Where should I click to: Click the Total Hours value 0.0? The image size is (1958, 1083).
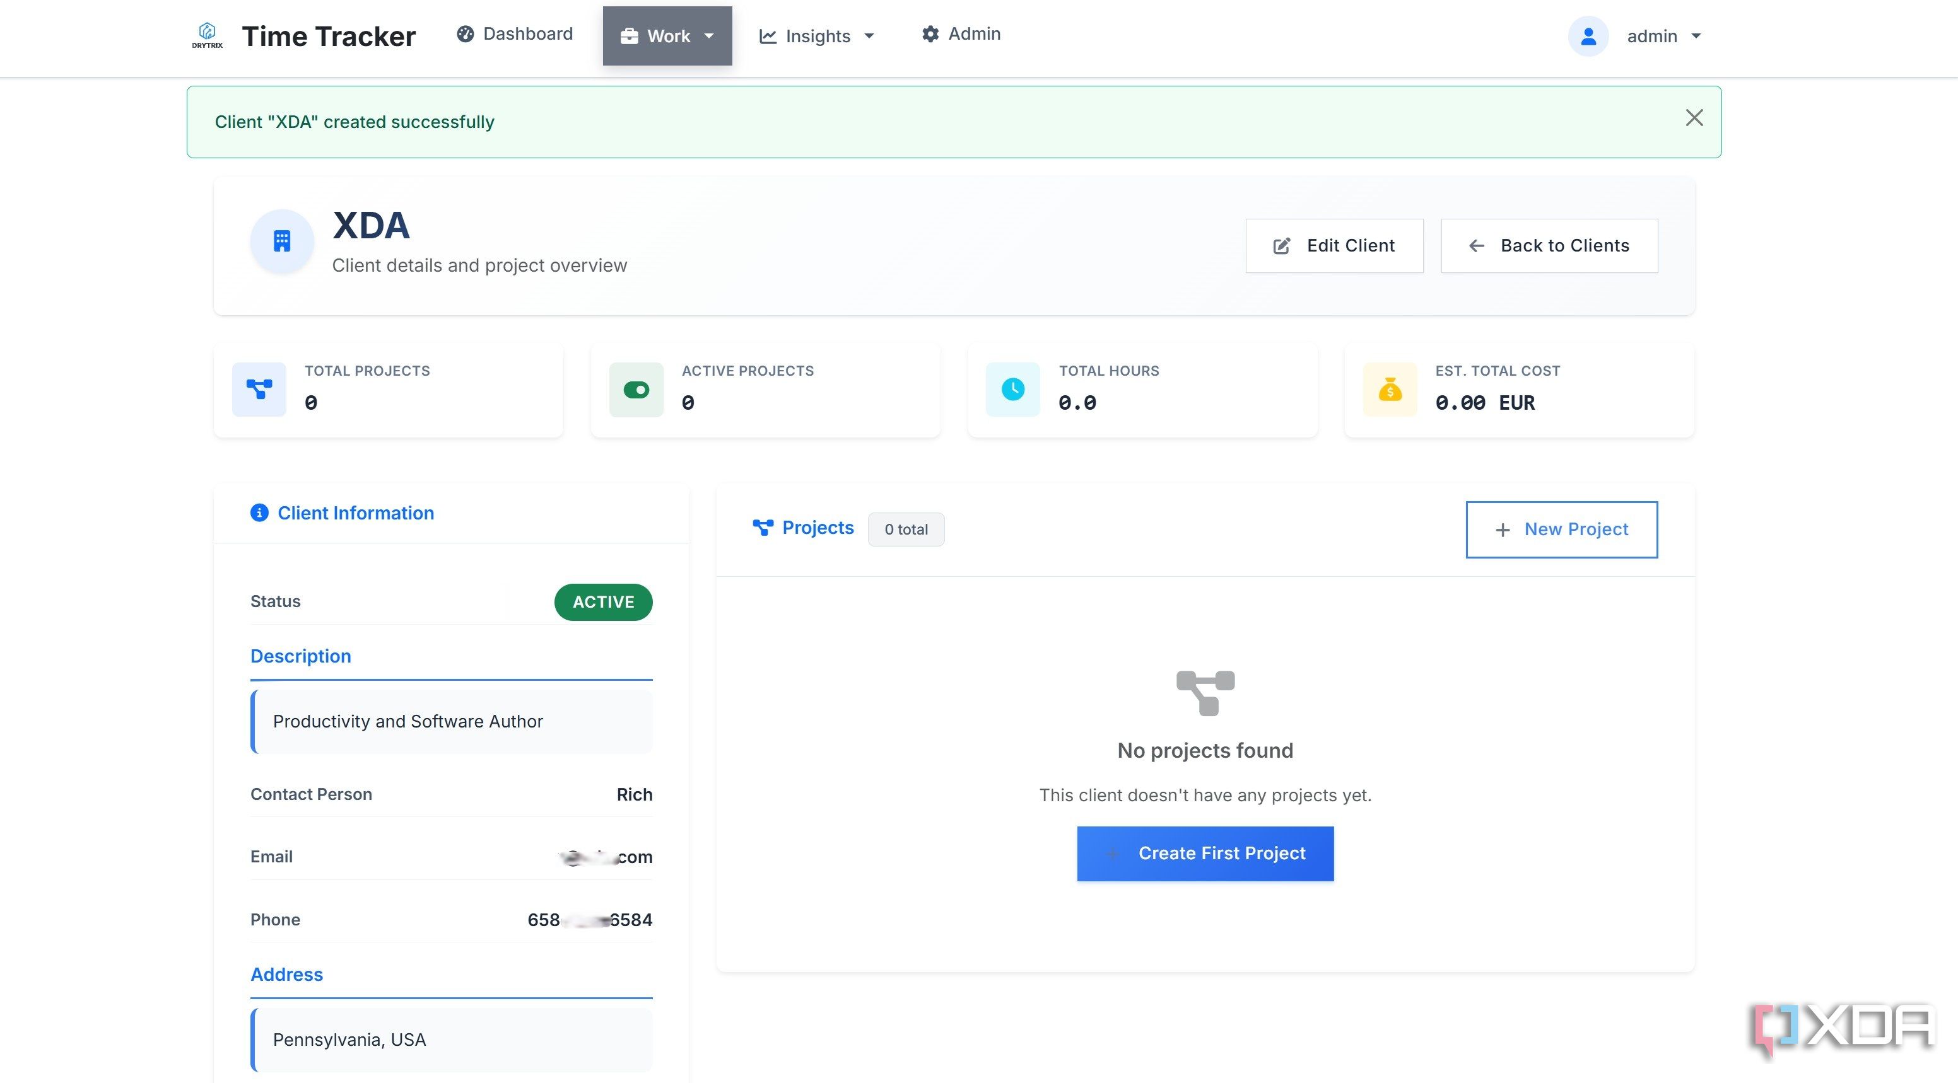(1077, 403)
